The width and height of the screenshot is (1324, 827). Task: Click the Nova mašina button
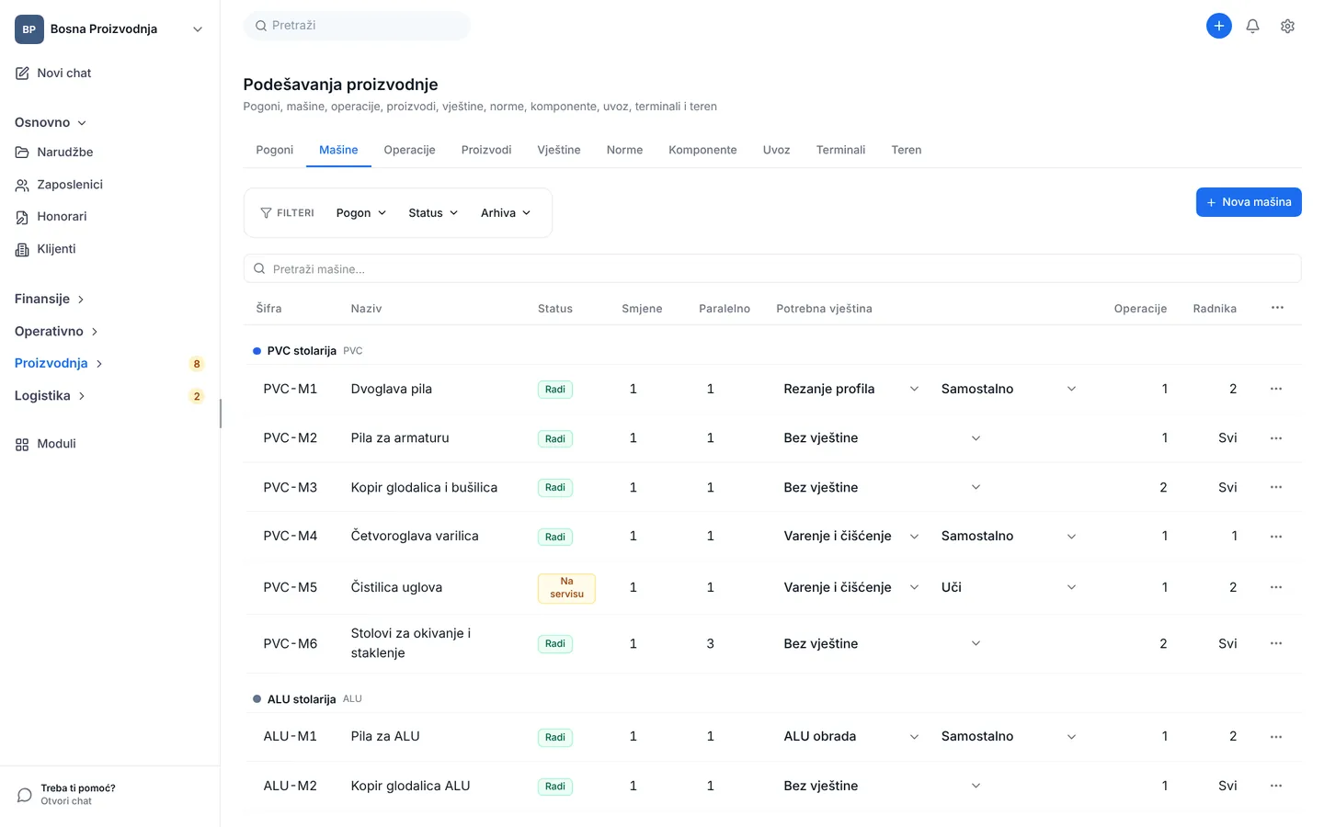(1249, 202)
